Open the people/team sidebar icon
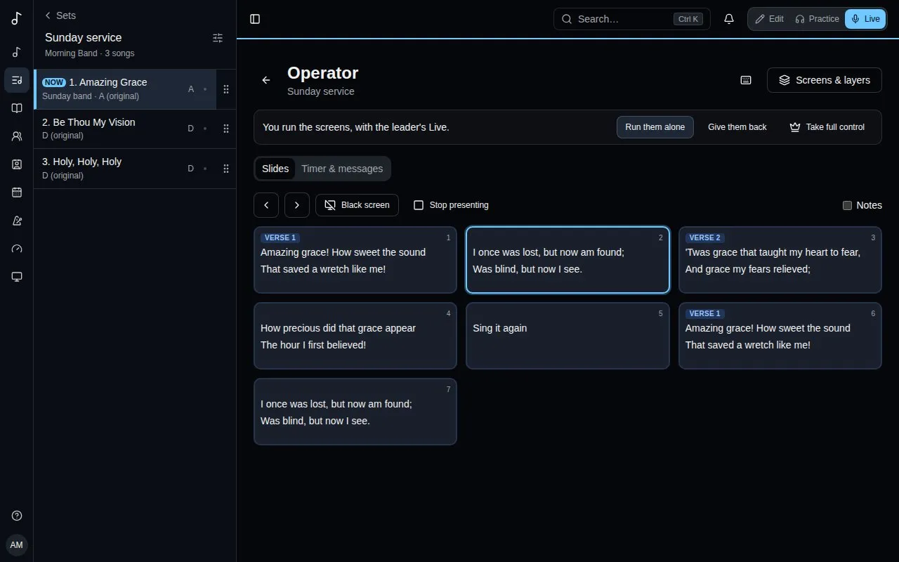This screenshot has height=562, width=899. pos(17,136)
